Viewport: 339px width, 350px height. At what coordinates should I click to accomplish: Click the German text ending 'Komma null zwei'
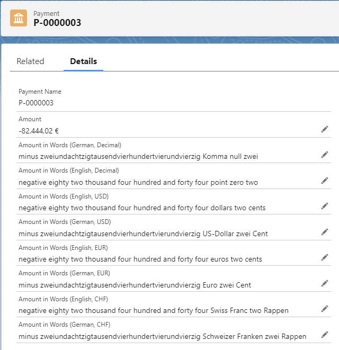pos(138,156)
